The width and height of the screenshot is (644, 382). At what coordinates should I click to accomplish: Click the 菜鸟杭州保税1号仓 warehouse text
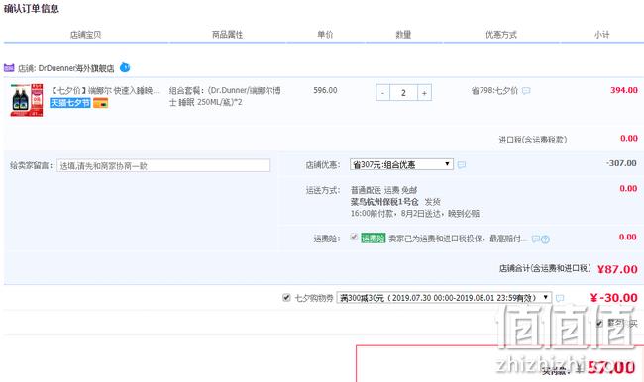[x=384, y=202]
